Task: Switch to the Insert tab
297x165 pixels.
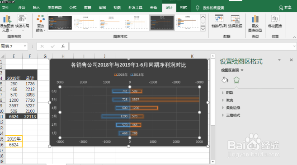Action: tap(36, 8)
